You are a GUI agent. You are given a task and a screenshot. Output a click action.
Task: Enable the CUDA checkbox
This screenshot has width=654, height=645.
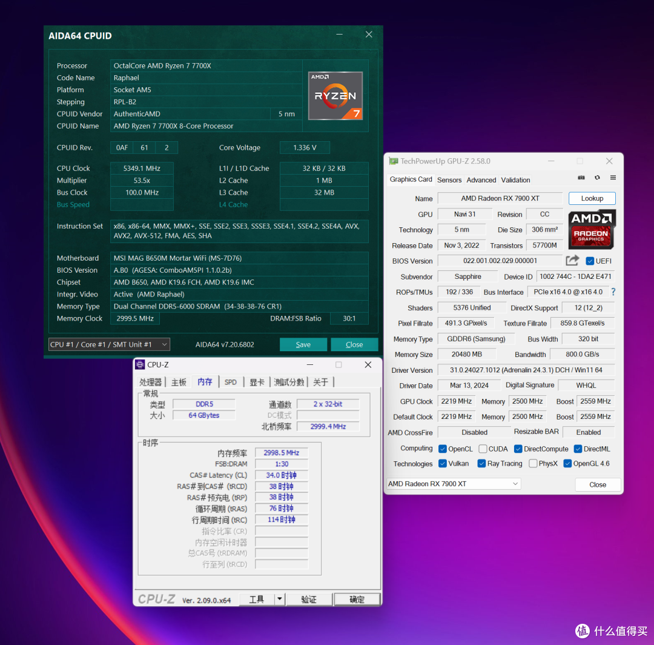click(x=483, y=449)
